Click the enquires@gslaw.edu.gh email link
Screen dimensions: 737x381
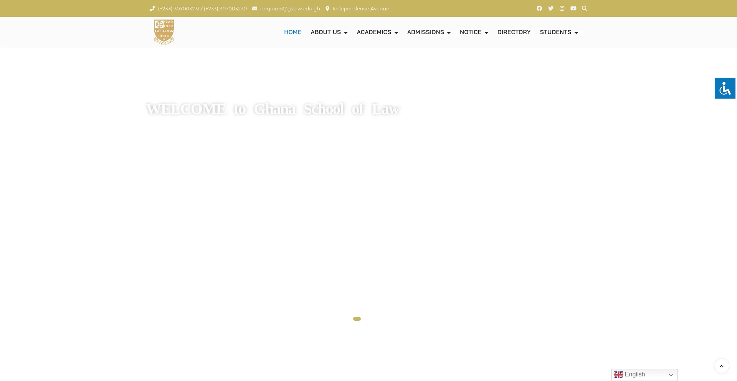pos(290,8)
